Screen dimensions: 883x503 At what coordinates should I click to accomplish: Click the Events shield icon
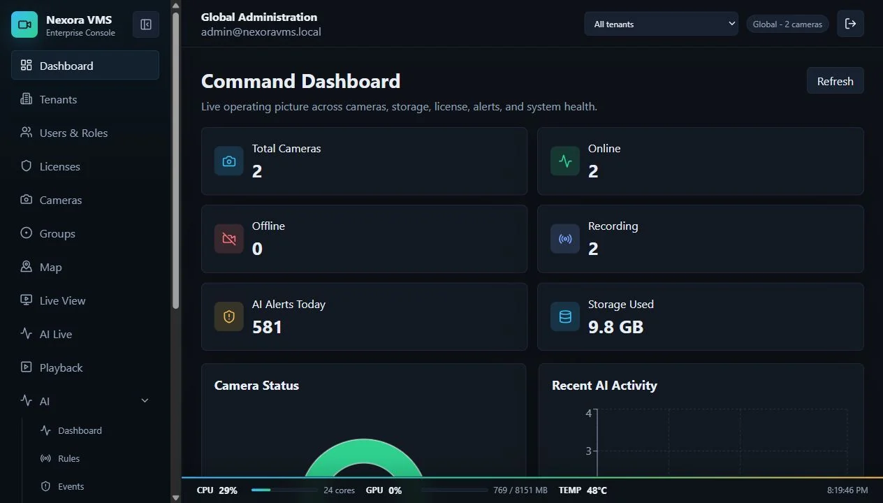coord(46,486)
